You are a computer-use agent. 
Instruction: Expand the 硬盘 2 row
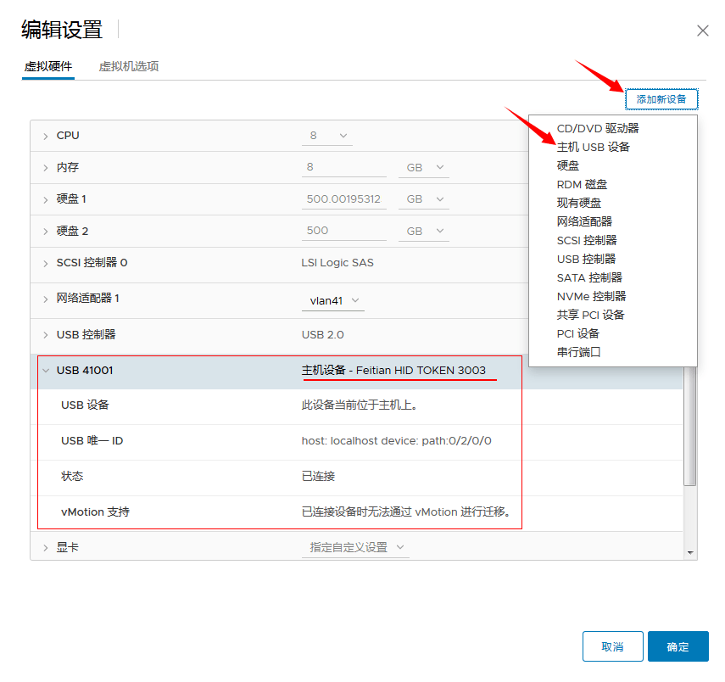point(45,229)
